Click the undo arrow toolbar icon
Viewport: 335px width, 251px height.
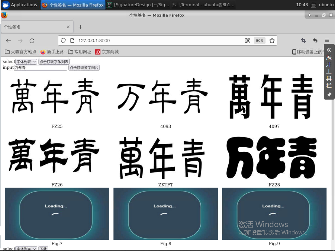point(315,41)
